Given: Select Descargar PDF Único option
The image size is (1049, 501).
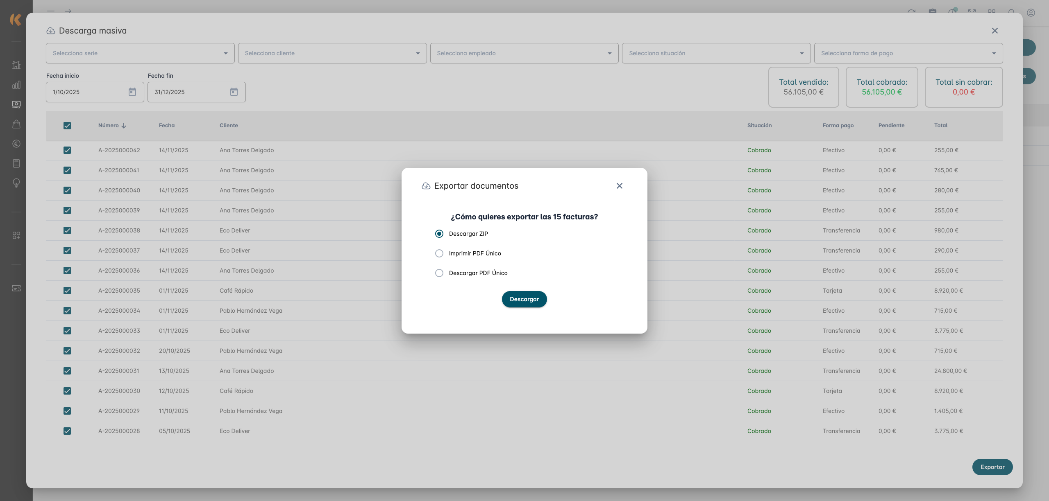Looking at the screenshot, I should (x=439, y=273).
